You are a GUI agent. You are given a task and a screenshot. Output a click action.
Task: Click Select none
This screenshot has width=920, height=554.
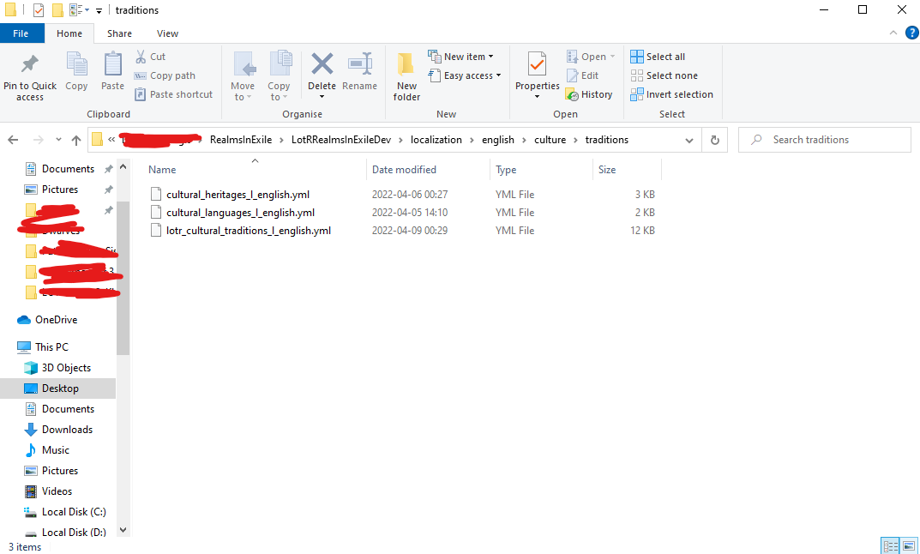tap(664, 75)
